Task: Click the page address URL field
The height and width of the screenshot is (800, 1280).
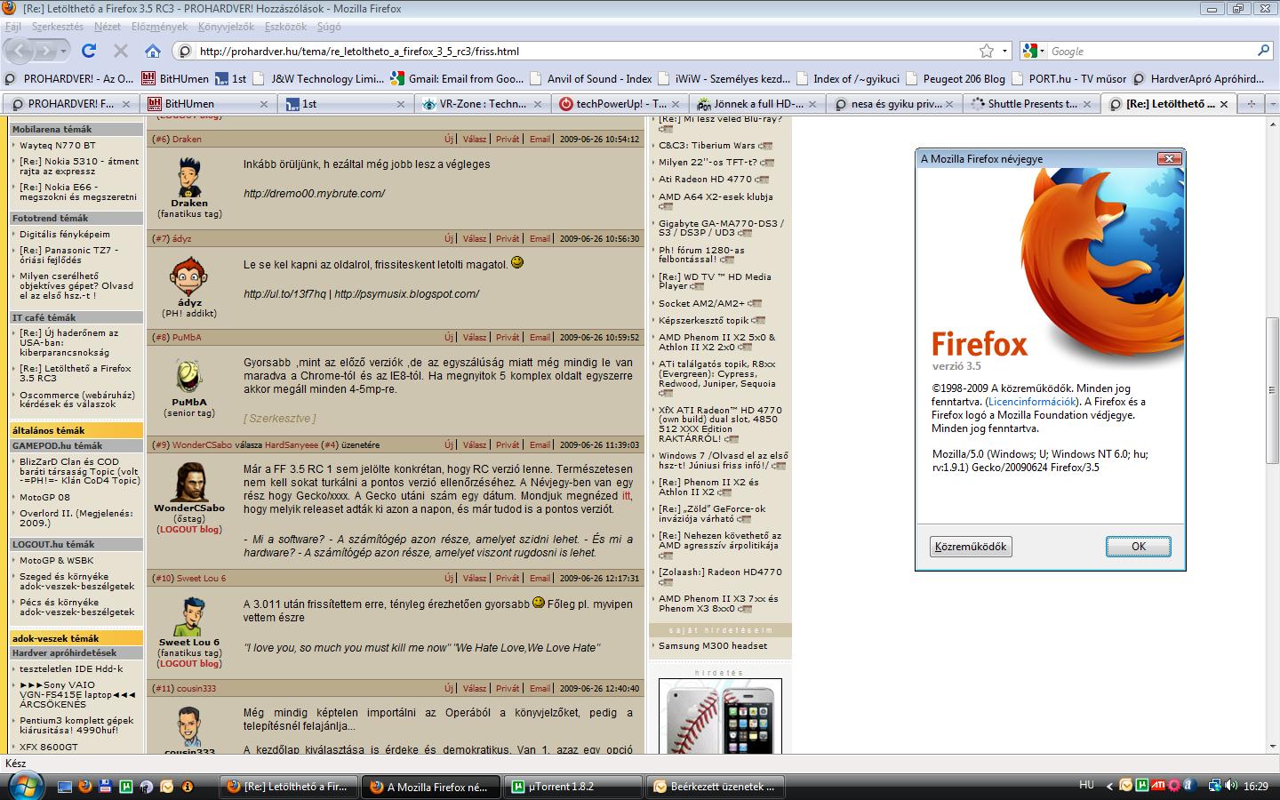Action: pos(587,52)
